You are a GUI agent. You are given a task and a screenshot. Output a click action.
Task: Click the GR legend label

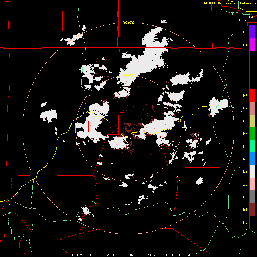(245, 108)
